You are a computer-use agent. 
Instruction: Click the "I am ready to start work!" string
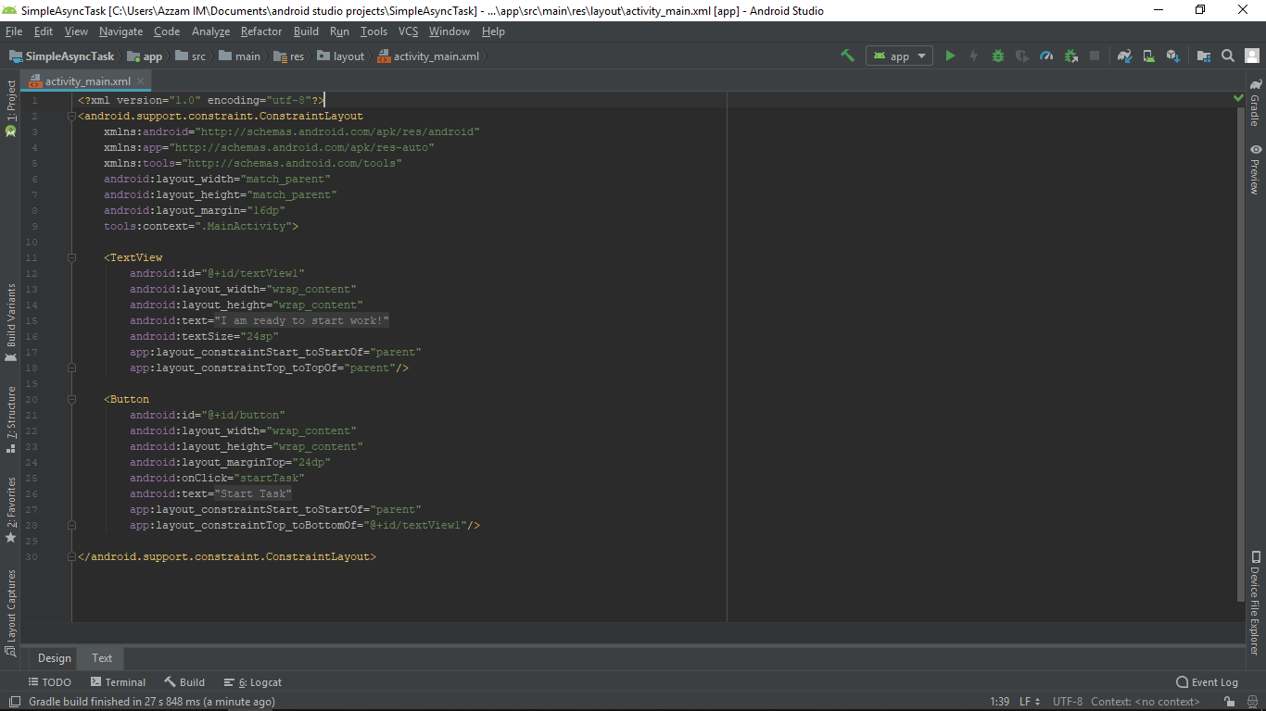click(x=302, y=320)
